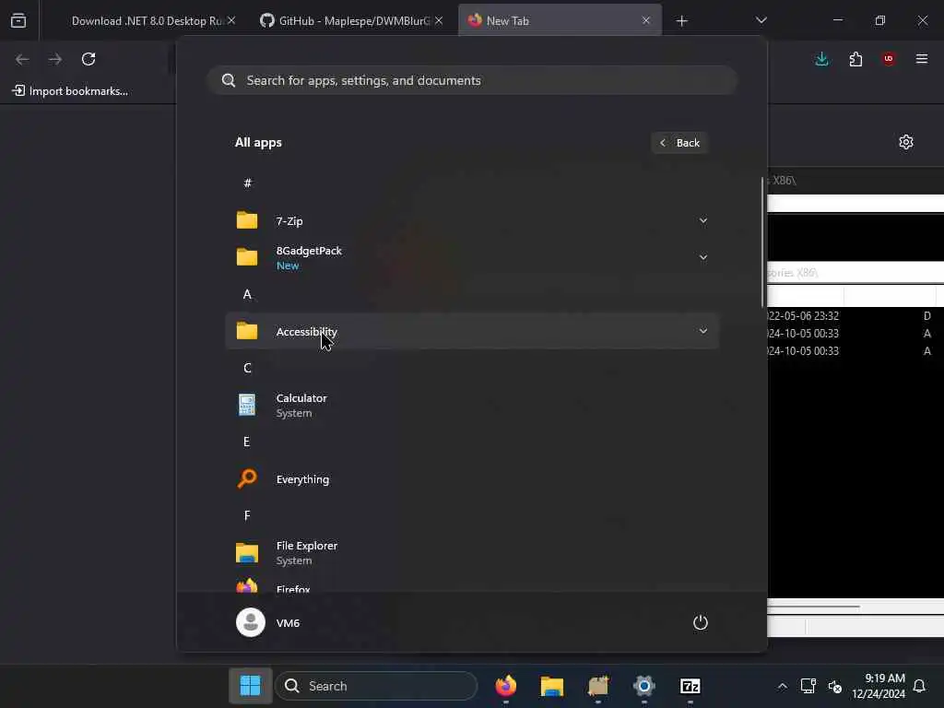Click the Start menu scrollbar
This screenshot has height=708, width=944.
(x=762, y=242)
